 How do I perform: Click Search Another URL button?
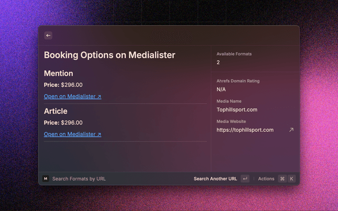215,179
